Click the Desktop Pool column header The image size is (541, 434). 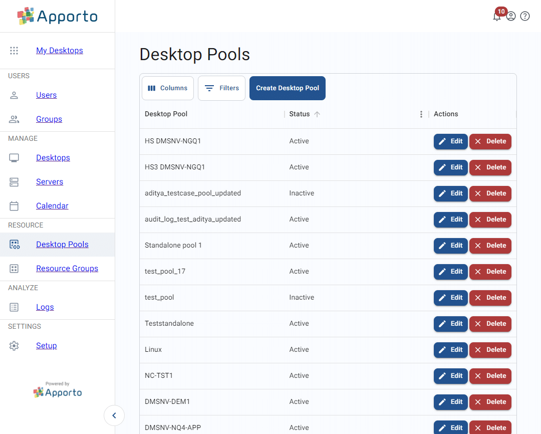(x=166, y=114)
